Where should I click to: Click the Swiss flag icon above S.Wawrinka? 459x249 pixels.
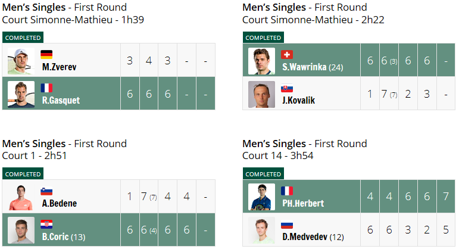coord(286,54)
